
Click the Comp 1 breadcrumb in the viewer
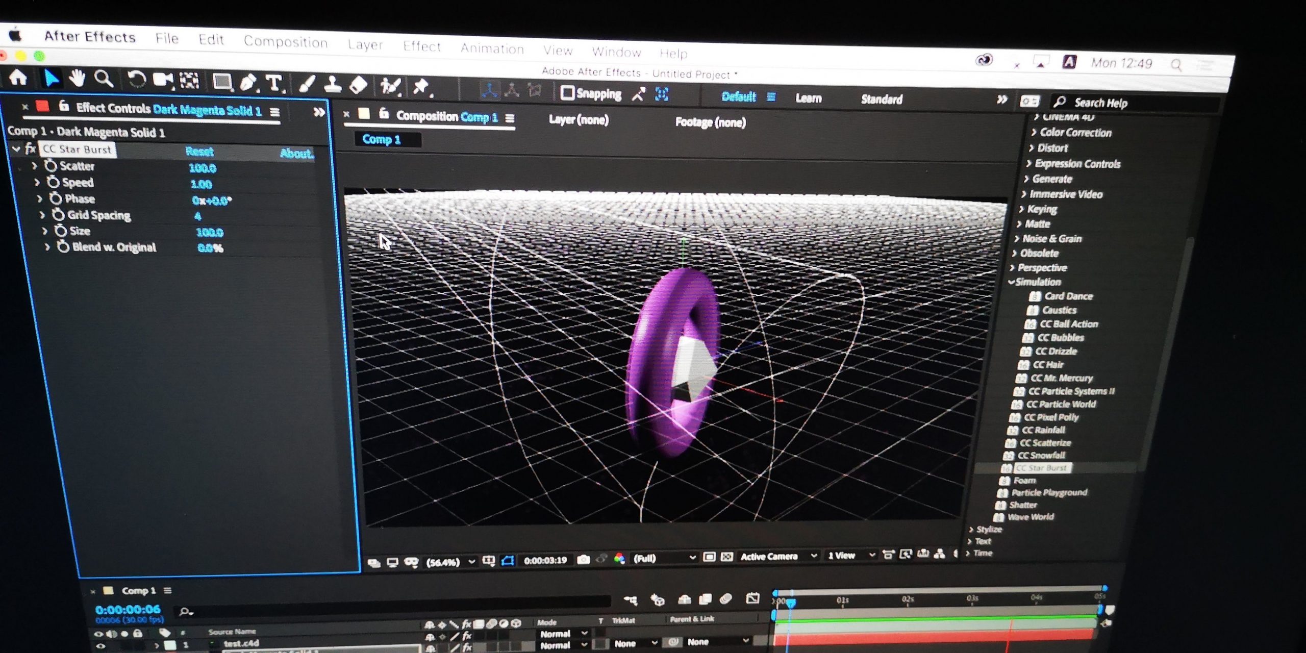pyautogui.click(x=382, y=139)
